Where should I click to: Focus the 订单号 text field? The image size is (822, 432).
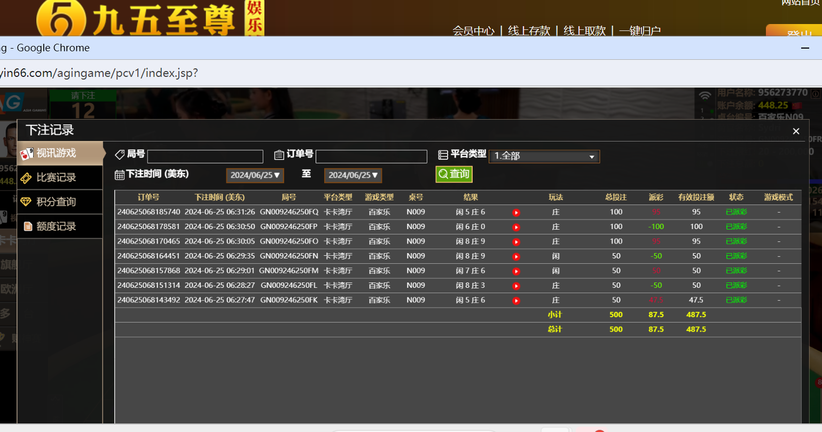[x=371, y=156]
